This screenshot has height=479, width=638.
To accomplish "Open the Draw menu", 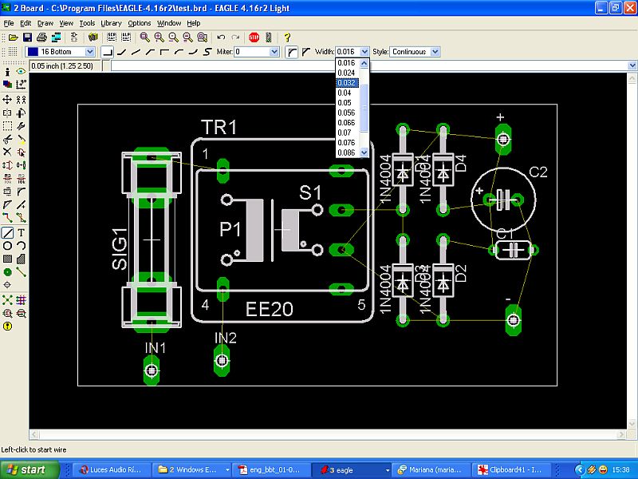I will [x=45, y=23].
